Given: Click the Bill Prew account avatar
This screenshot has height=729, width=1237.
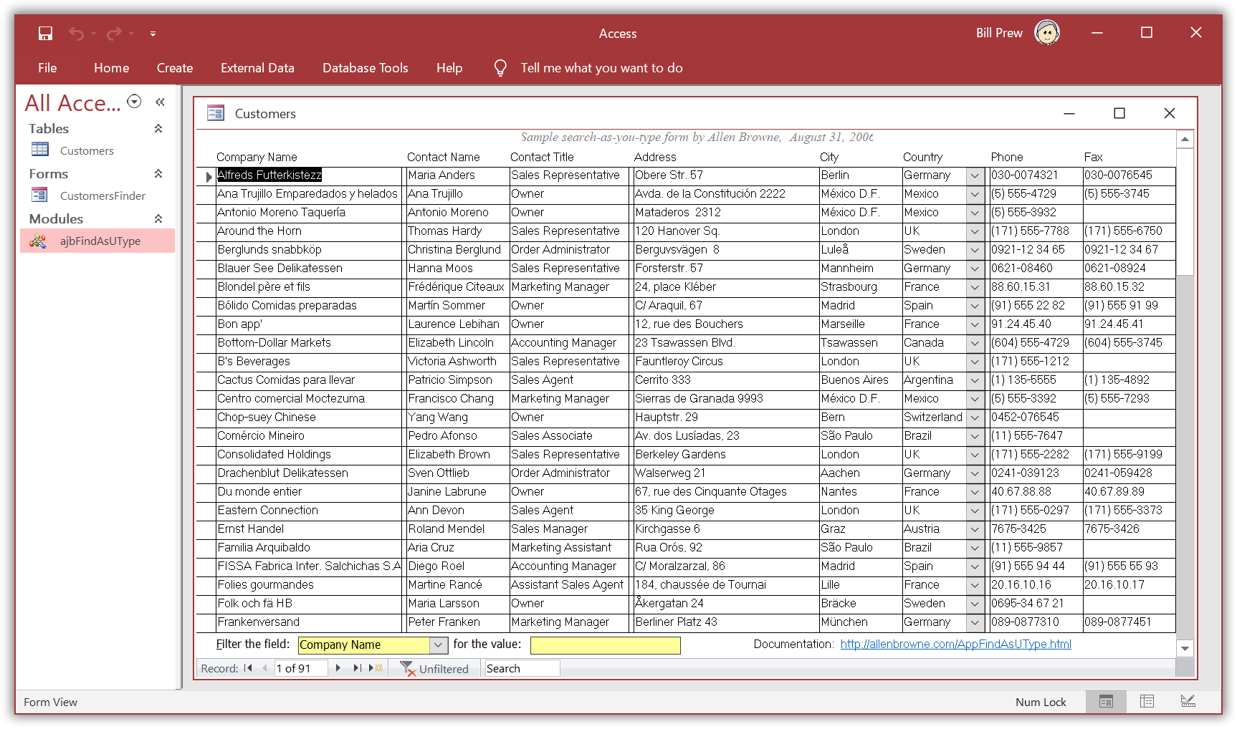Looking at the screenshot, I should [x=1046, y=33].
